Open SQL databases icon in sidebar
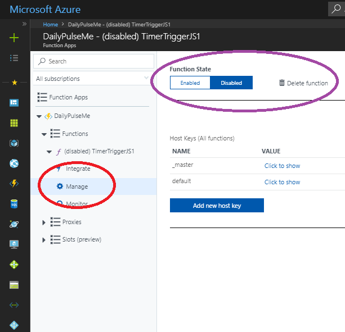This screenshot has height=332, width=345. click(14, 204)
